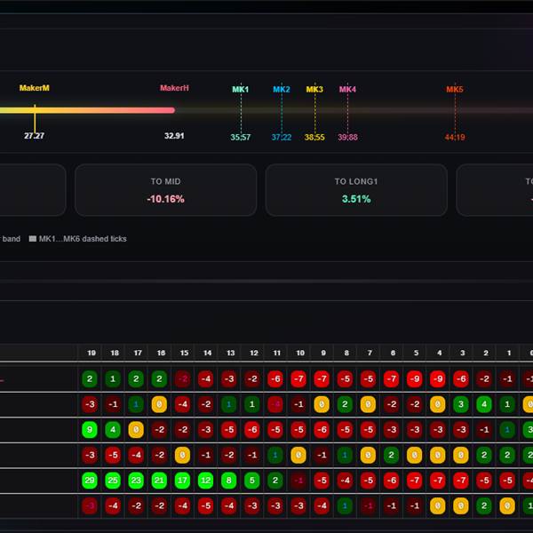Select the MK1 dashed tick label

click(x=241, y=90)
